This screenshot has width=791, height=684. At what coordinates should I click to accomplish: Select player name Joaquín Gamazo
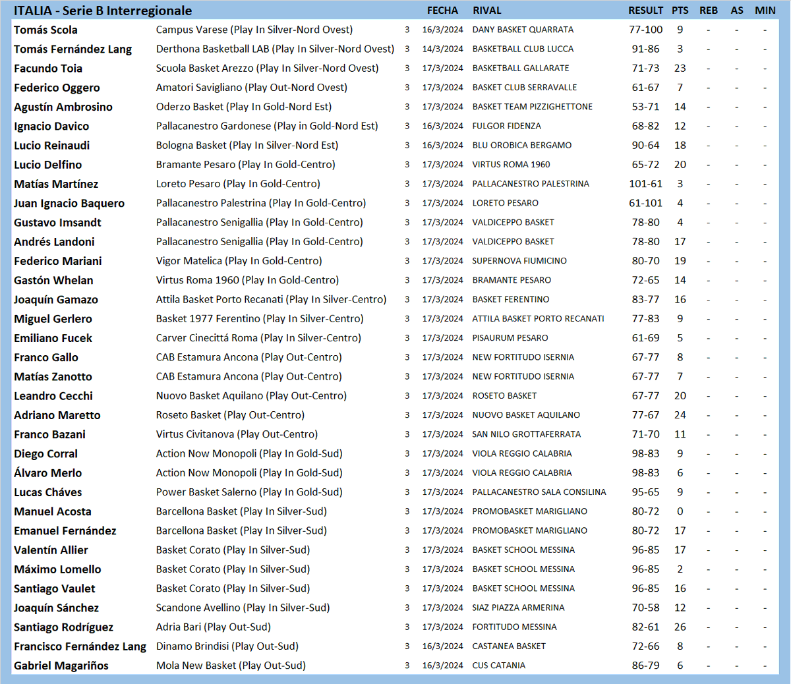point(56,300)
